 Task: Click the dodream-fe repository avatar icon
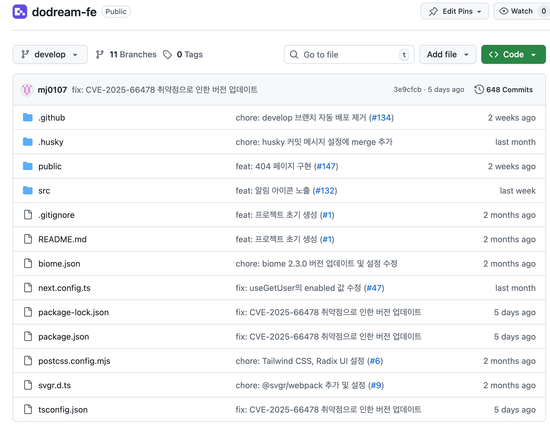(x=20, y=12)
